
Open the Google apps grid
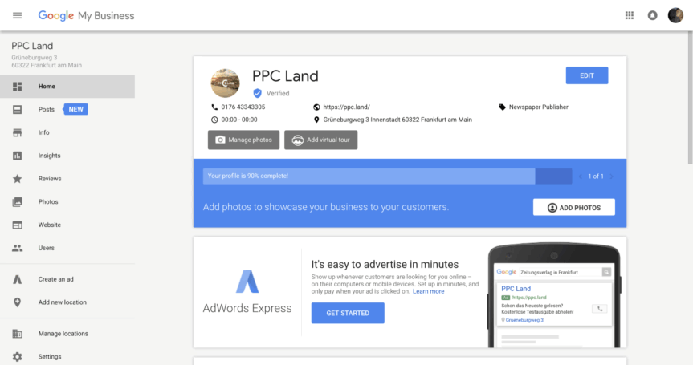pyautogui.click(x=630, y=15)
